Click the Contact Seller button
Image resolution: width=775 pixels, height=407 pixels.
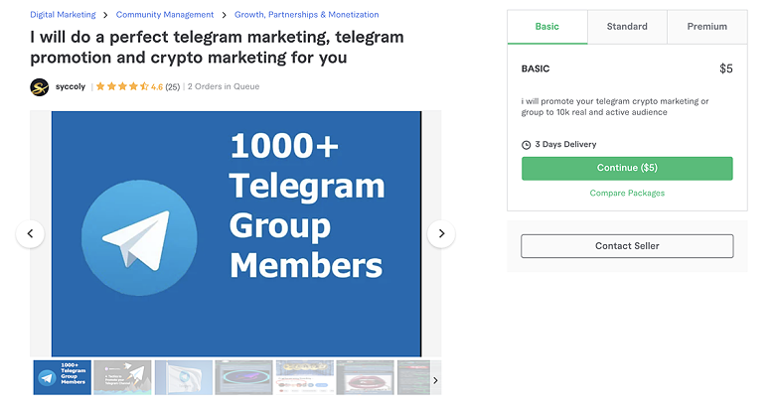(x=627, y=246)
